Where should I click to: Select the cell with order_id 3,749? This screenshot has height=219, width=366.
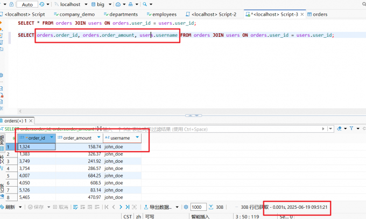(x=37, y=161)
